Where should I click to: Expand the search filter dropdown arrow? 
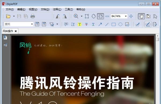coord(57,24)
